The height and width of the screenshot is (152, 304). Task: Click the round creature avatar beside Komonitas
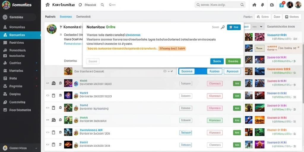[x=52, y=29]
